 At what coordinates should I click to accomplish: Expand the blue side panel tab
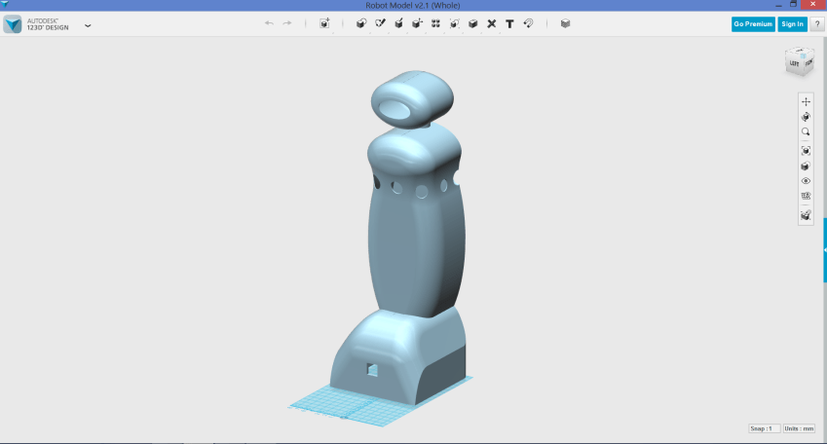tap(825, 250)
